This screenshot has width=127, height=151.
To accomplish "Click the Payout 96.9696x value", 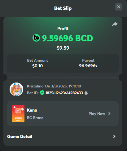I will pyautogui.click(x=88, y=66).
